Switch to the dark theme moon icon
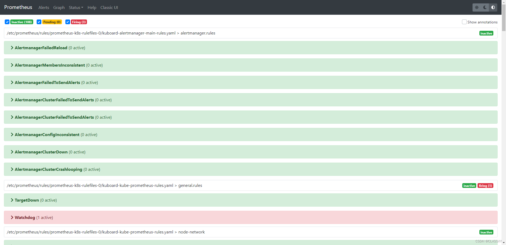This screenshot has height=245, width=506. [x=485, y=7]
